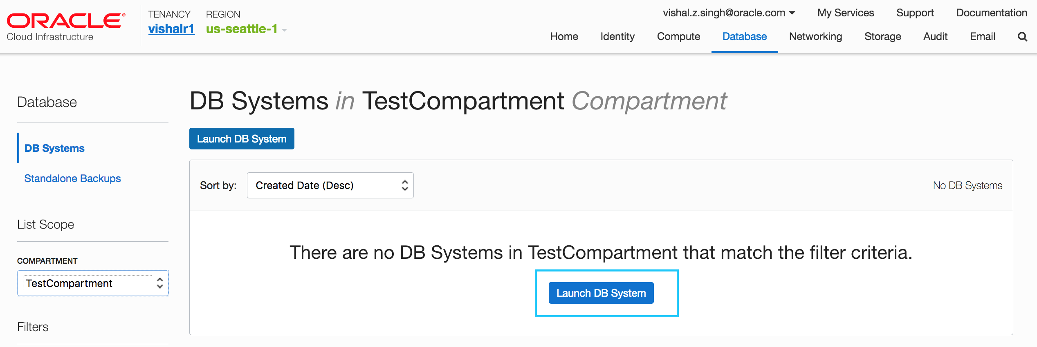Open the Sort by Created Date dropdown
This screenshot has width=1037, height=347.
click(x=330, y=185)
